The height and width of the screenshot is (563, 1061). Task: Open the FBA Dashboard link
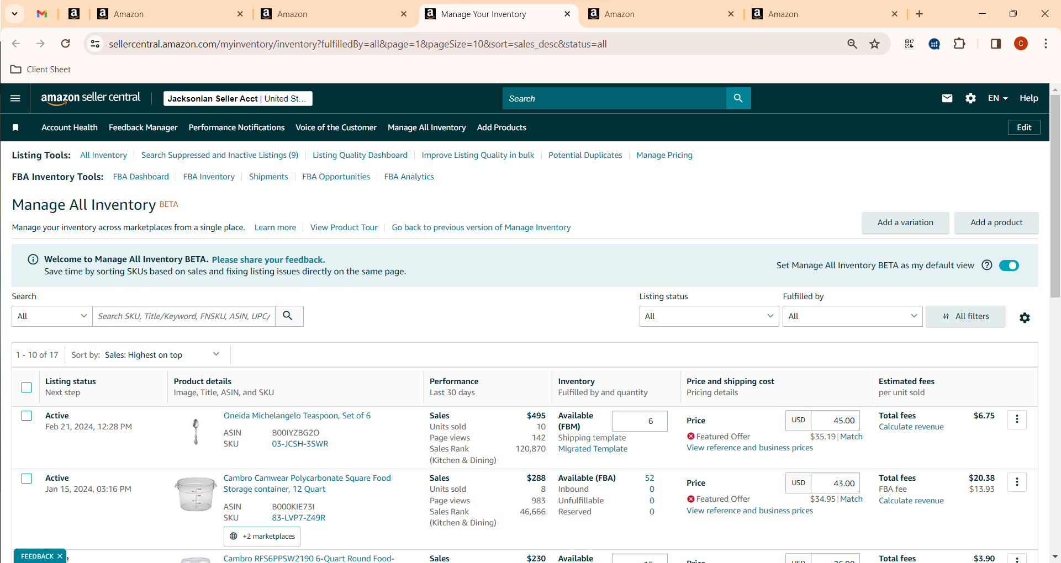(141, 177)
